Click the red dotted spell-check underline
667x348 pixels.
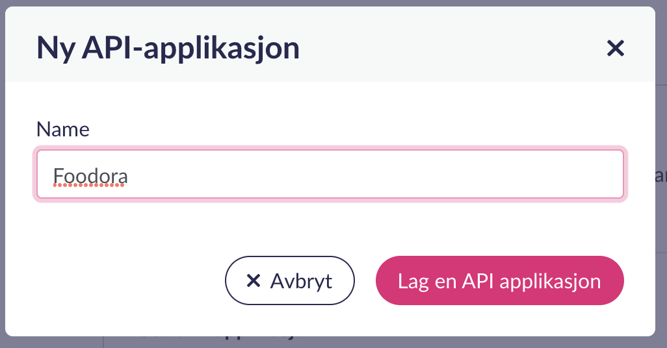tap(90, 186)
